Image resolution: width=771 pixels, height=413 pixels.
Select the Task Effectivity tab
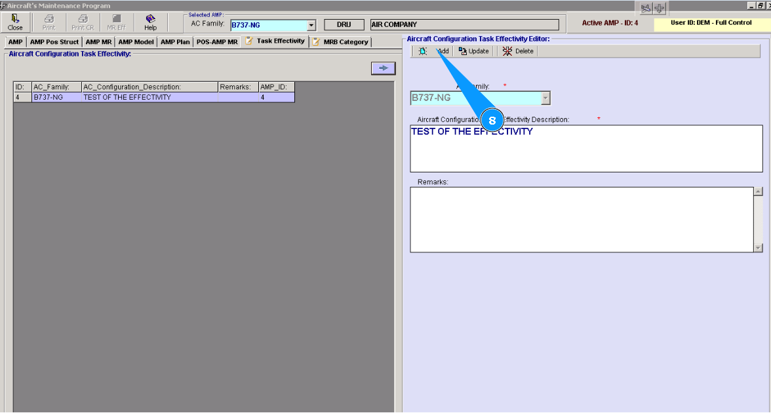coord(275,41)
